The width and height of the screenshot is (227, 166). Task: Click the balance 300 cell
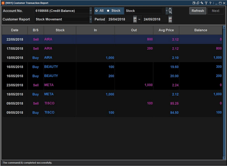[x=201, y=67]
